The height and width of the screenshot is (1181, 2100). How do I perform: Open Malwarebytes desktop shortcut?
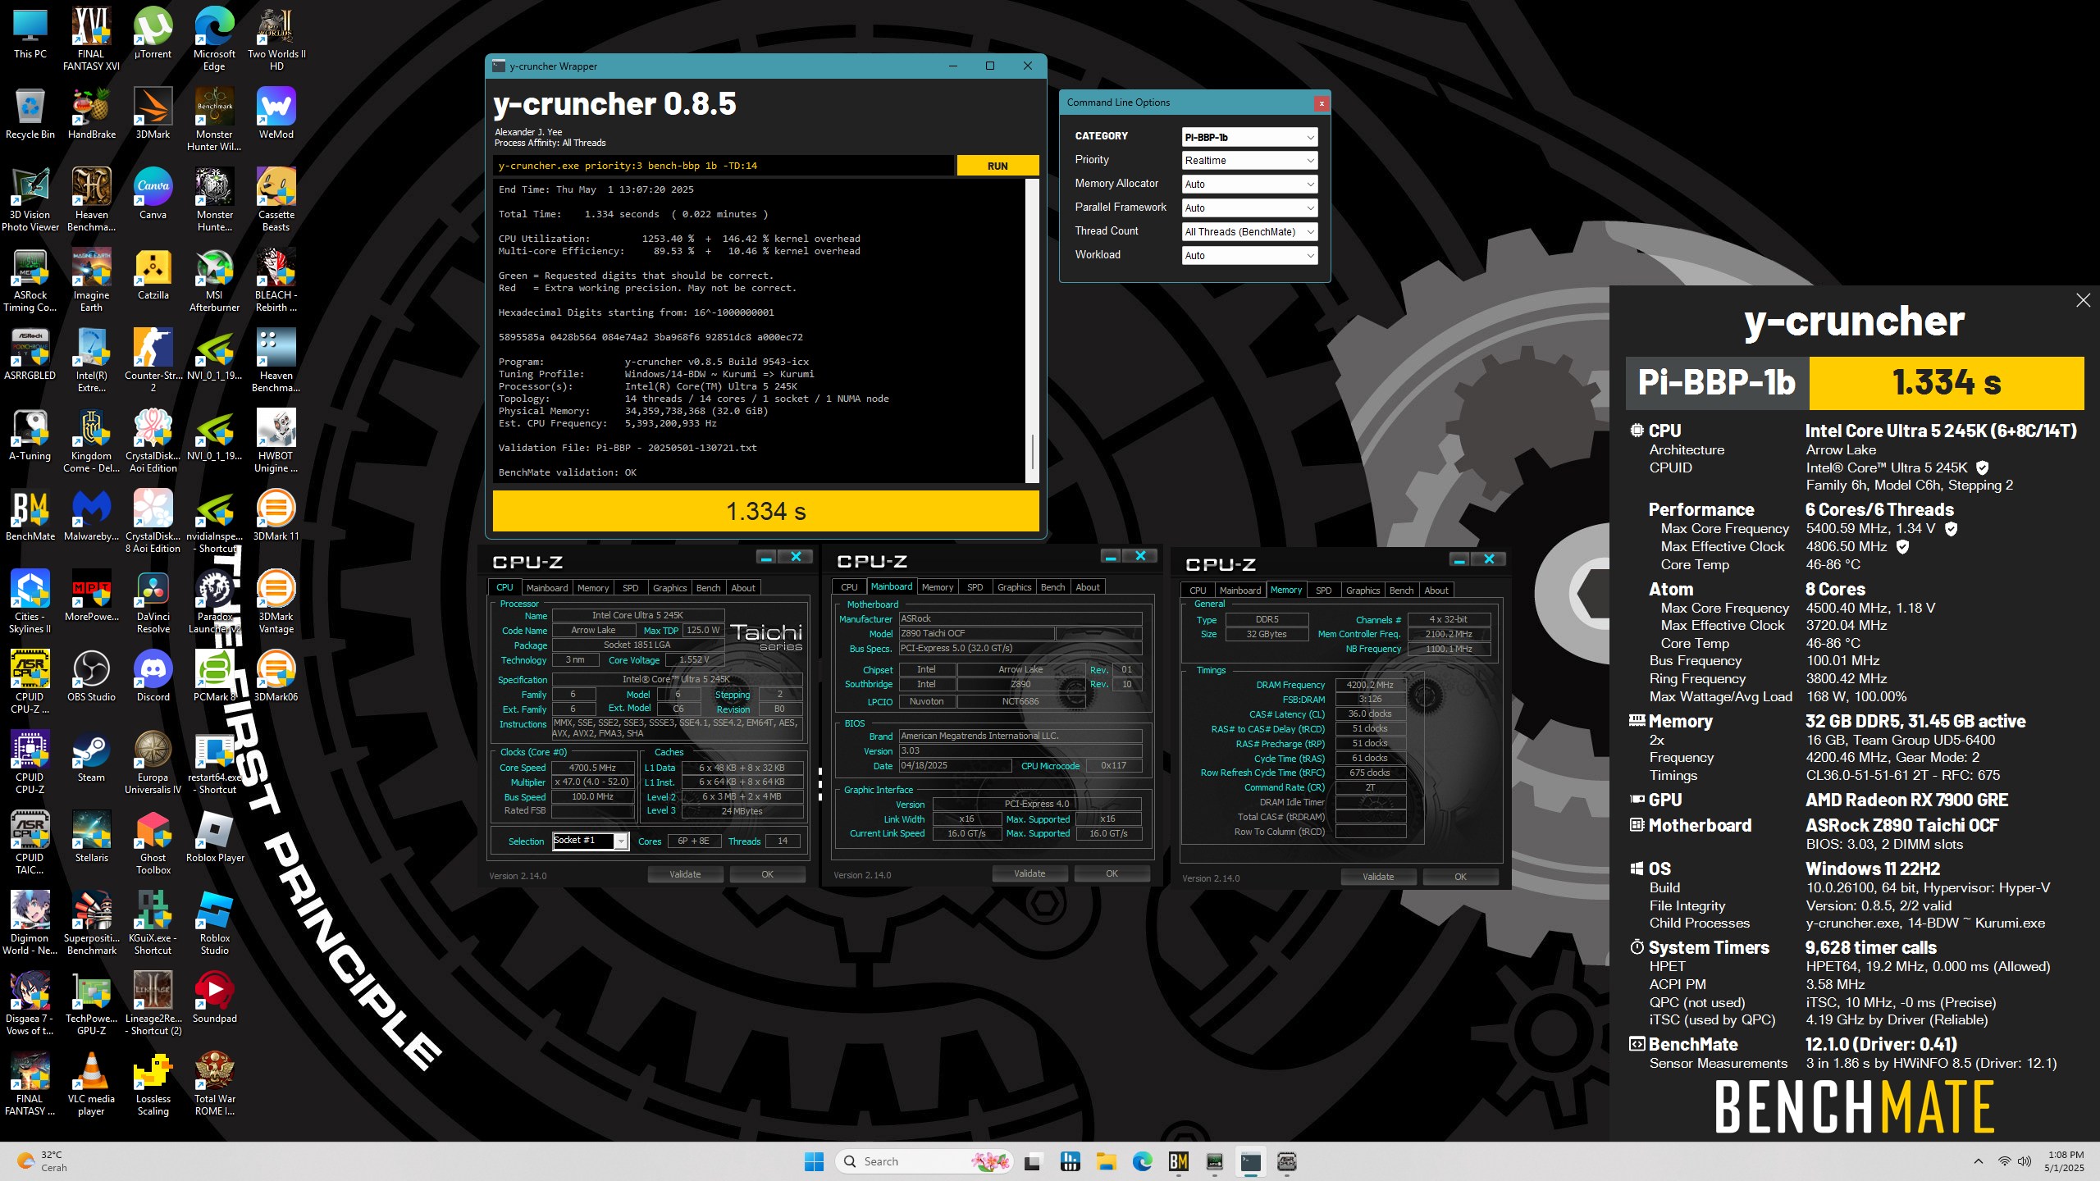[x=92, y=516]
